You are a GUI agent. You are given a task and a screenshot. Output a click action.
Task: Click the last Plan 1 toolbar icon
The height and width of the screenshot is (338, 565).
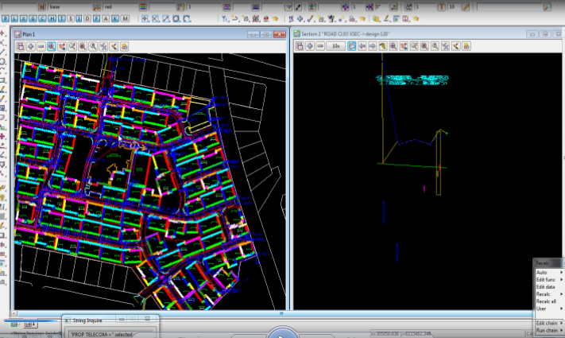124,46
